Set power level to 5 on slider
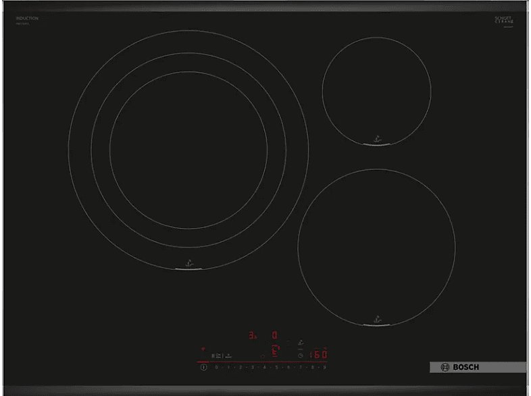This screenshot has height=396, width=531. coord(276,368)
